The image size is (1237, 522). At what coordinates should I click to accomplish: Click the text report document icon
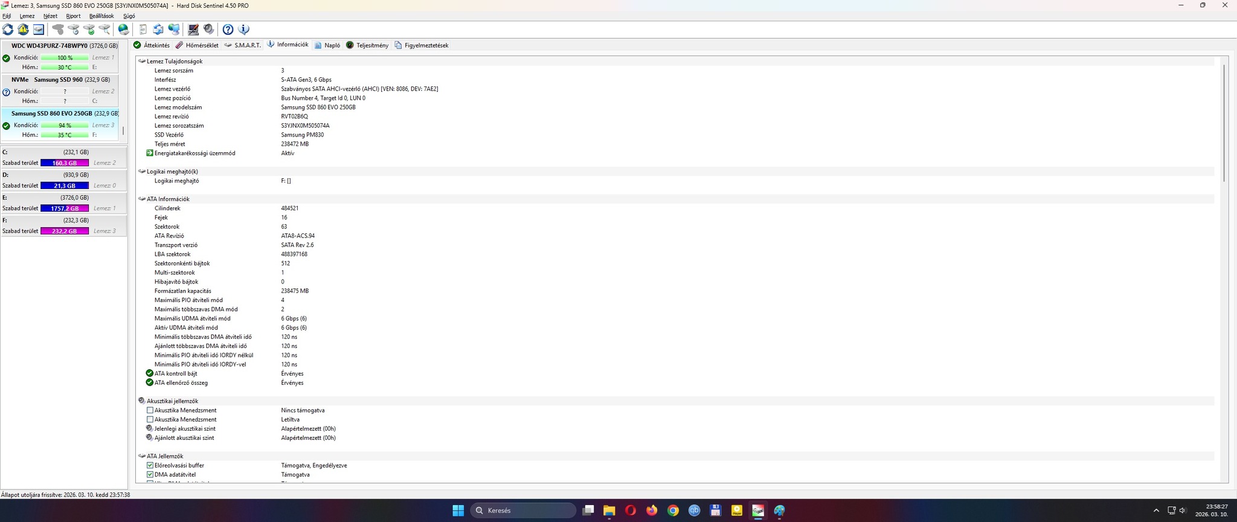(x=143, y=29)
